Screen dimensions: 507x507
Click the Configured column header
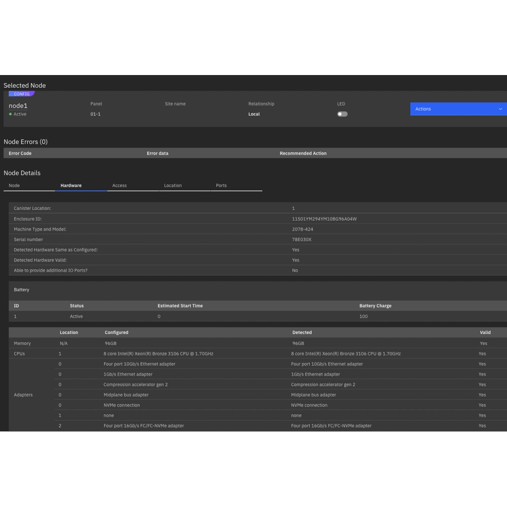117,333
